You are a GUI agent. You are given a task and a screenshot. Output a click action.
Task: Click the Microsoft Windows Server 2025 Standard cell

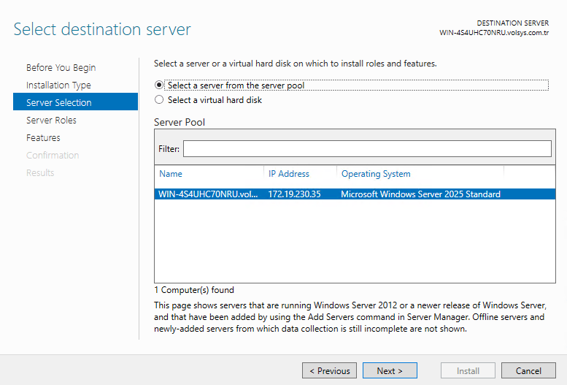[420, 194]
